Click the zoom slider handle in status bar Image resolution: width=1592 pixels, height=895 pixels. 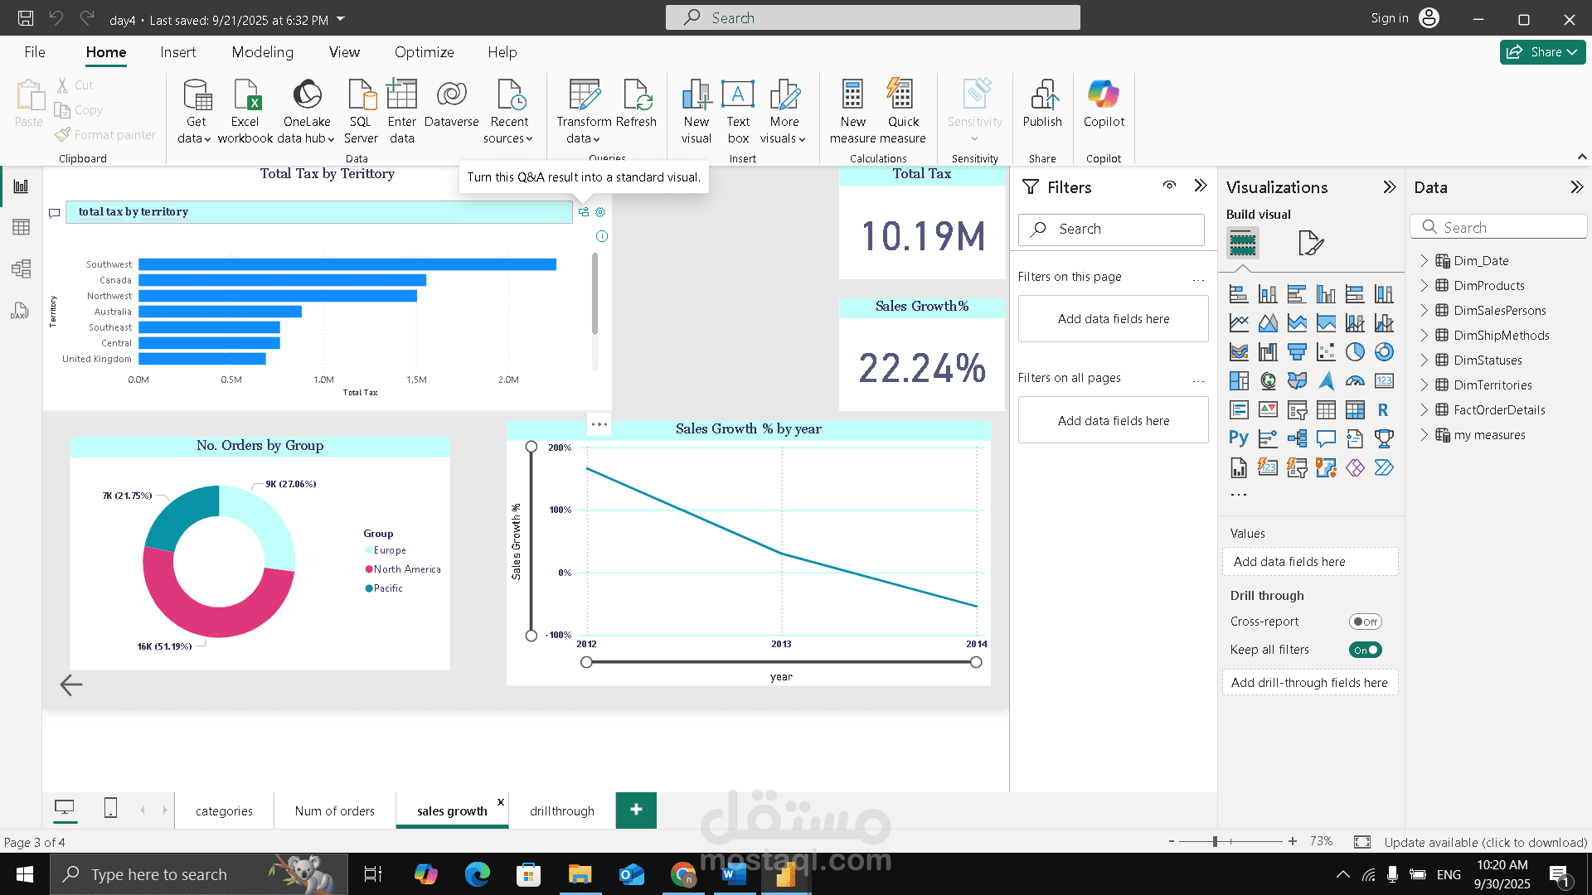pyautogui.click(x=1215, y=841)
